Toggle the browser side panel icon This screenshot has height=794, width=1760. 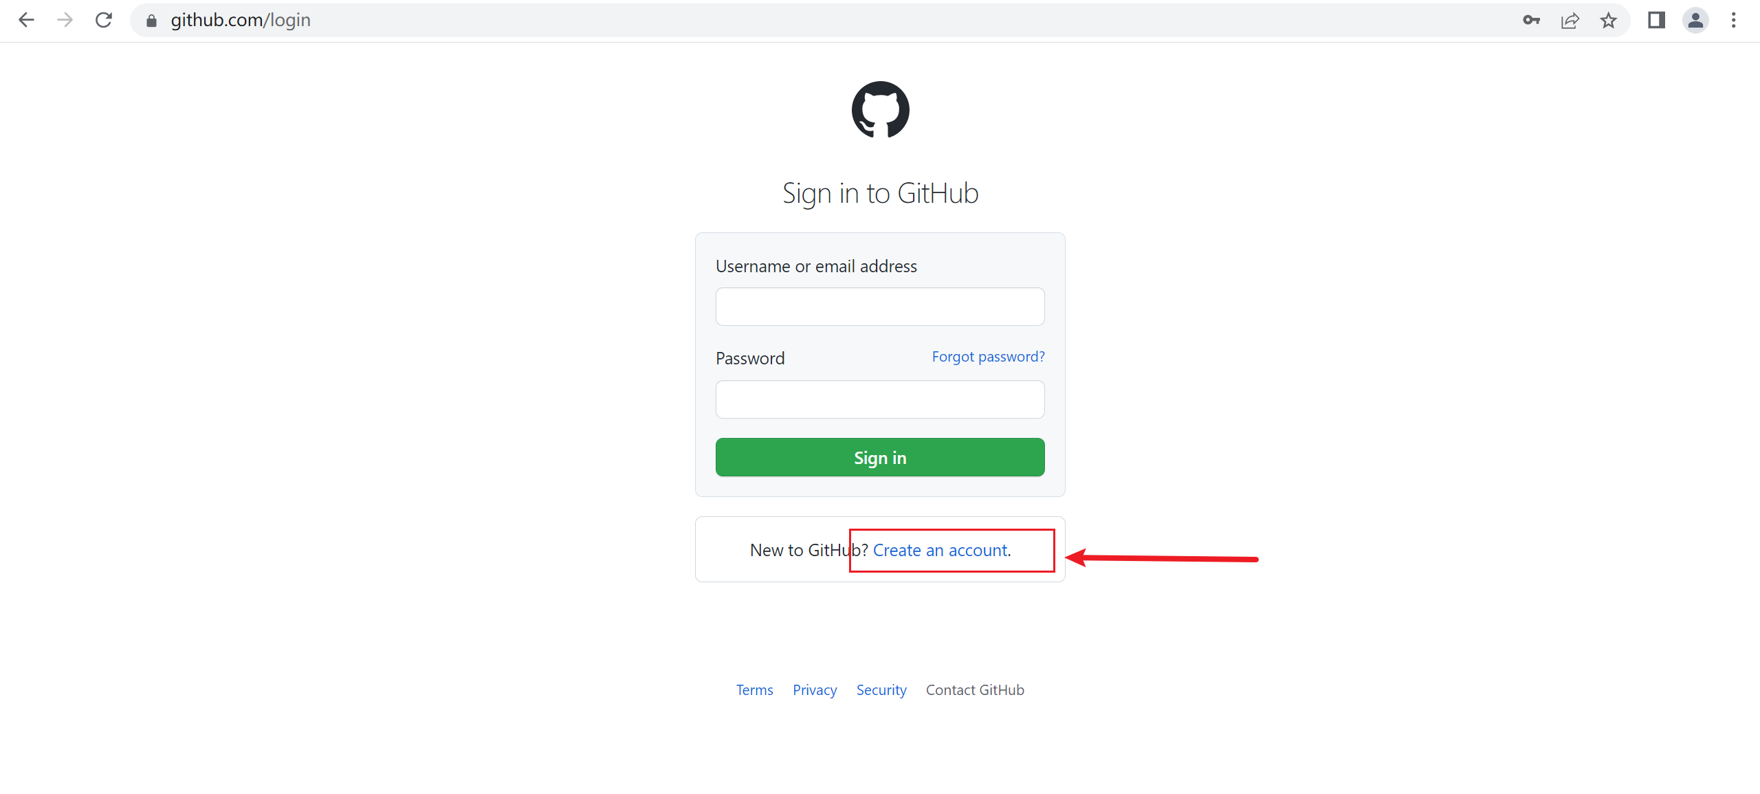tap(1656, 21)
